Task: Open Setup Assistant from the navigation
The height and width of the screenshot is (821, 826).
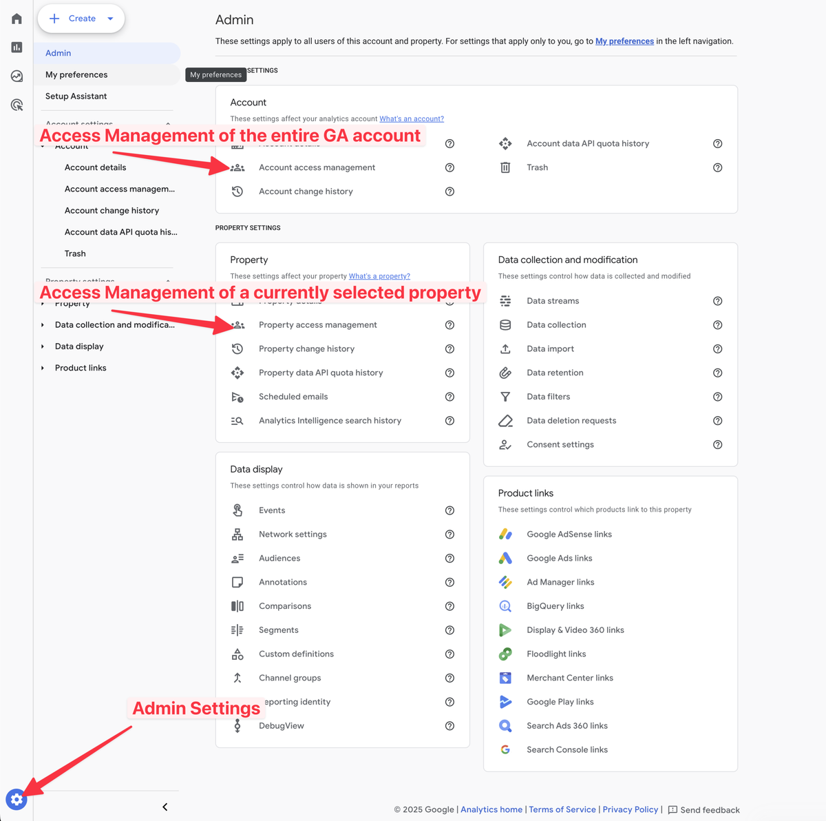Action: point(76,96)
